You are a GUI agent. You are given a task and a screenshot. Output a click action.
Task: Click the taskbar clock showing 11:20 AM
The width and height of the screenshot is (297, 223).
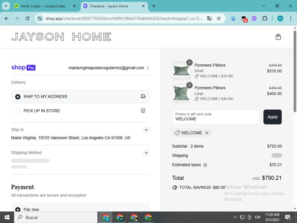272,217
